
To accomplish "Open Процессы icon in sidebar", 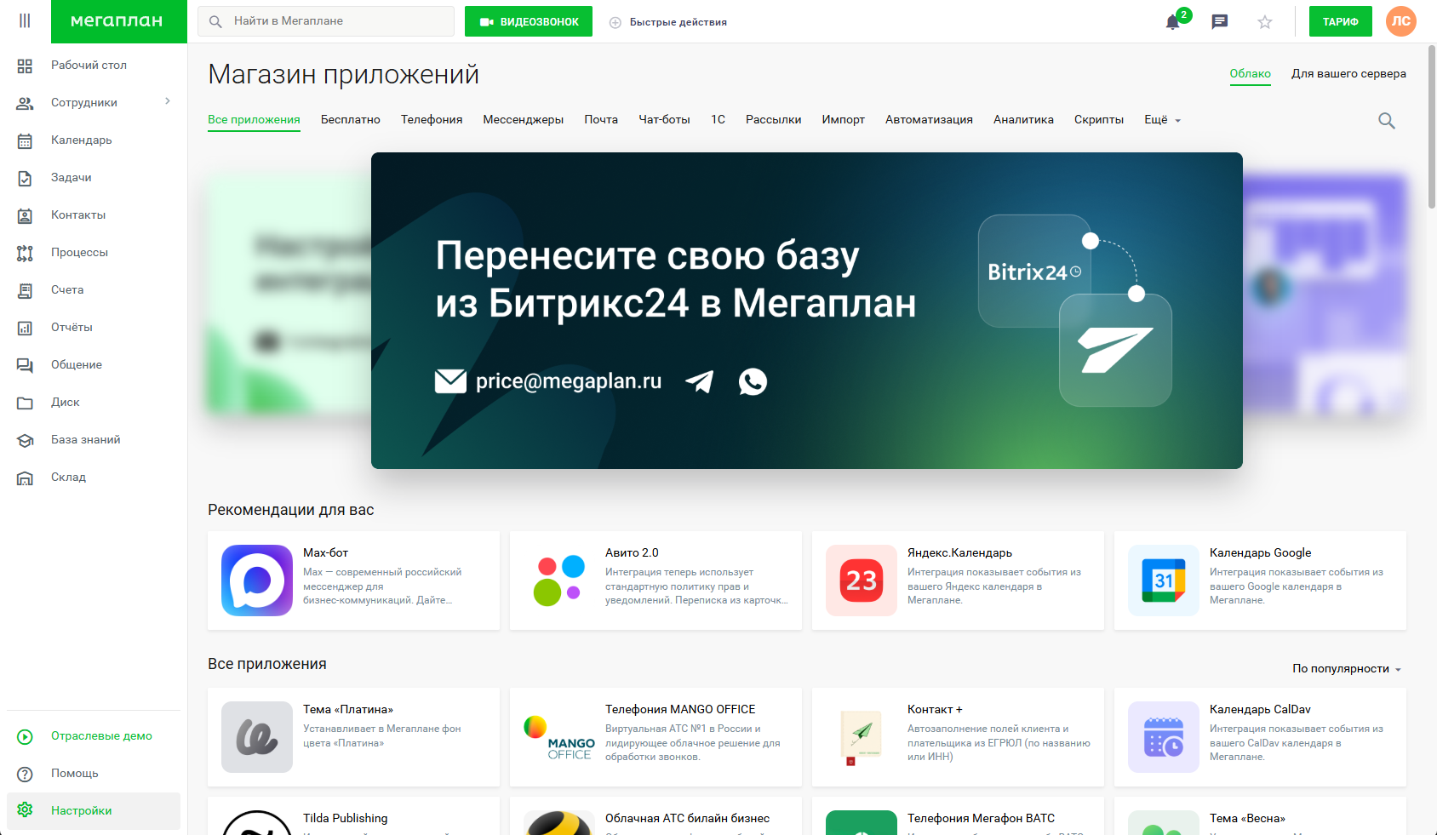I will click(x=25, y=253).
